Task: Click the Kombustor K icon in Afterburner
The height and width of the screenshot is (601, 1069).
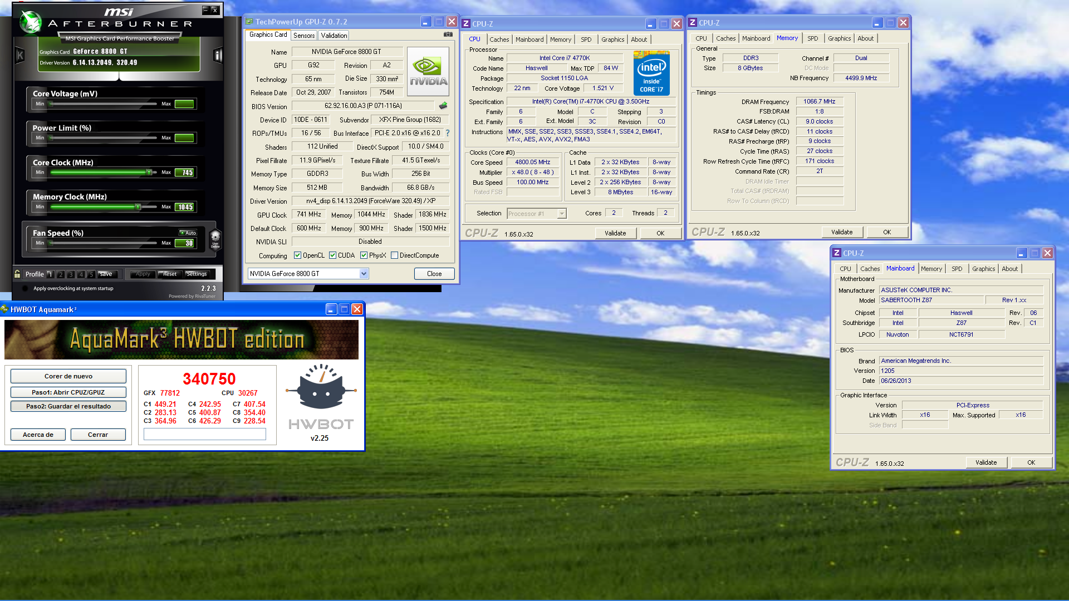Action: 20,55
